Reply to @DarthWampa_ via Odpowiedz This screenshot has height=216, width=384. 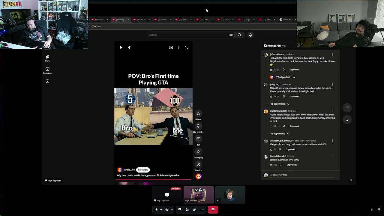[x=294, y=70]
